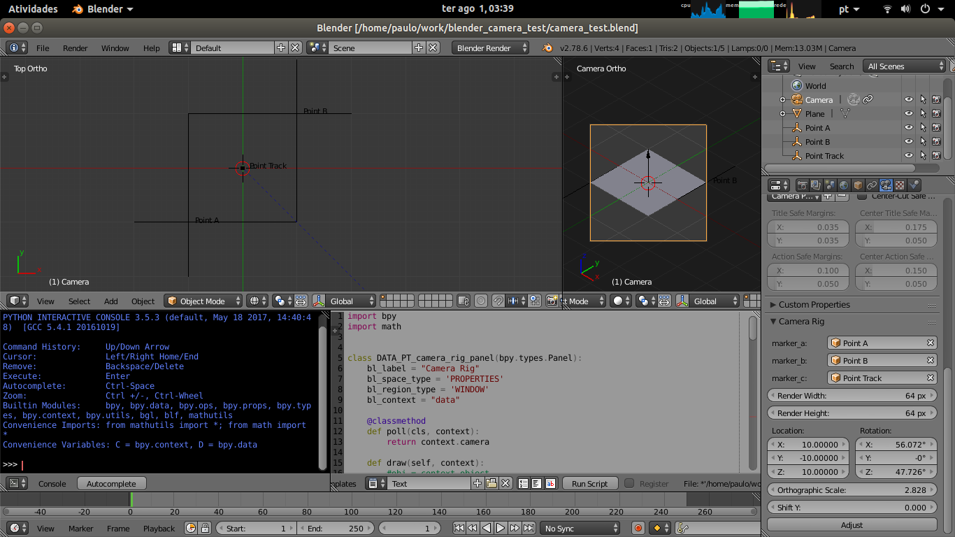Click the Adjust button

[x=852, y=525]
